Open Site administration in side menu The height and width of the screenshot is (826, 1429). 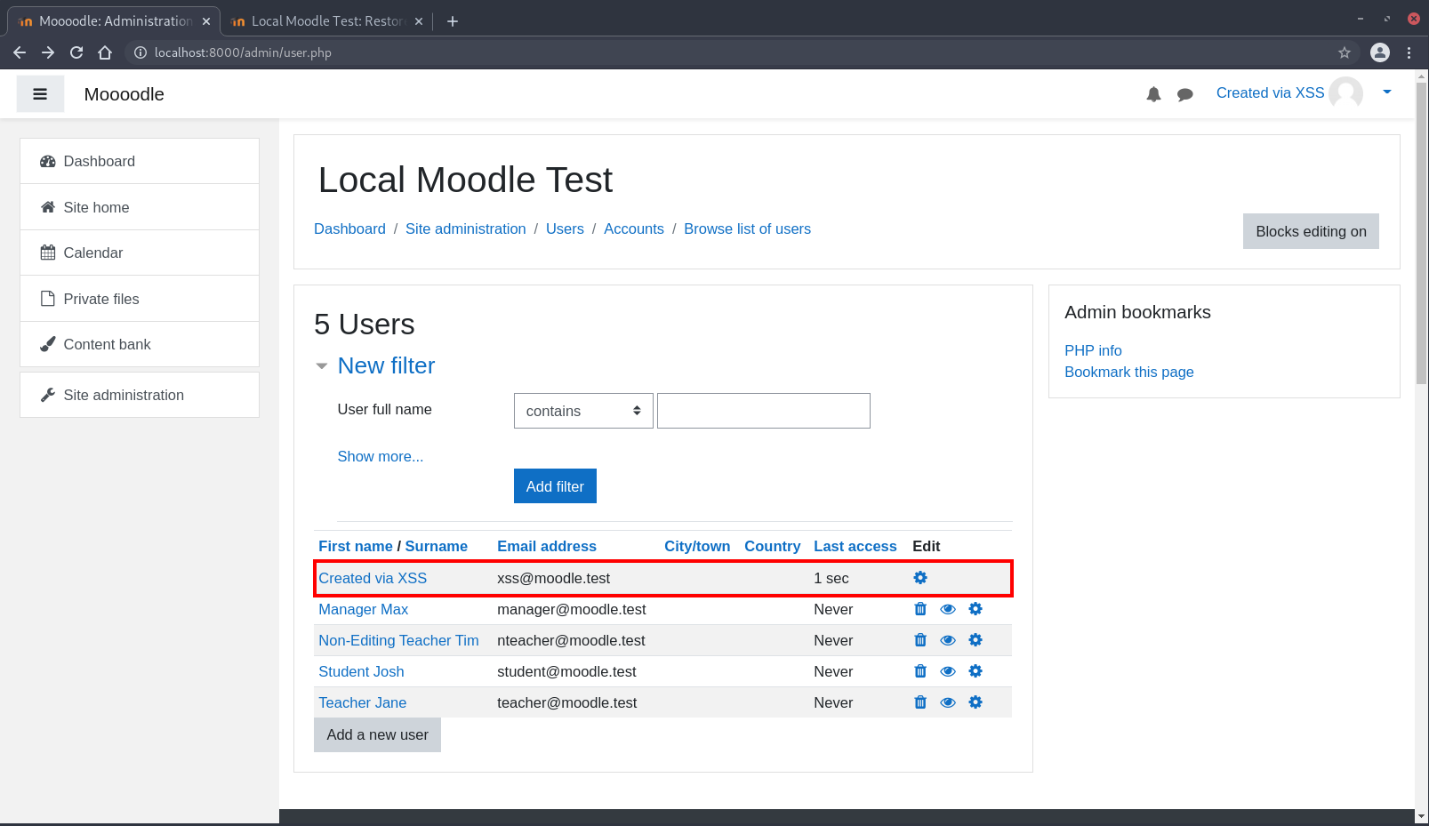click(x=124, y=395)
